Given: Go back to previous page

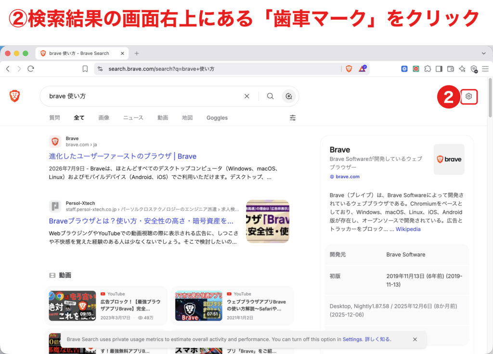Looking at the screenshot, I should 8,68.
